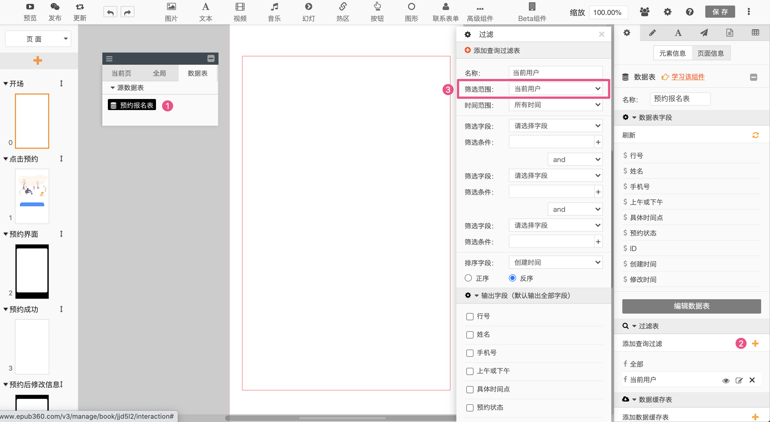Open the 学习该组件 link
The width and height of the screenshot is (770, 422).
[688, 77]
